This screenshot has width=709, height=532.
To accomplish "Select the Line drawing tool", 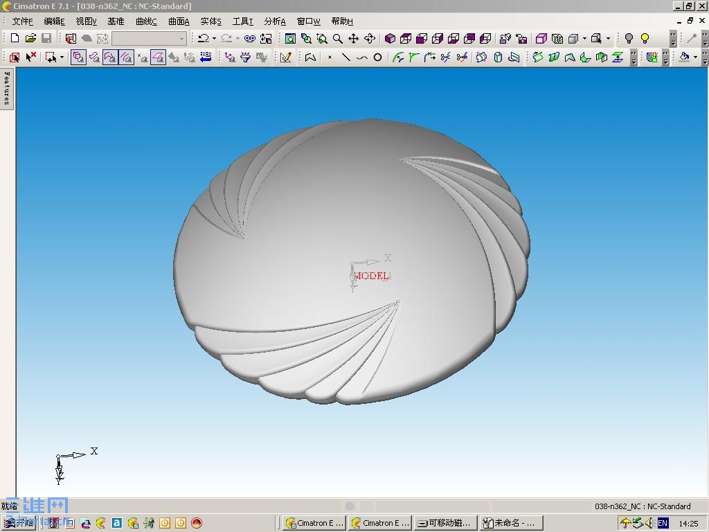I will point(346,57).
